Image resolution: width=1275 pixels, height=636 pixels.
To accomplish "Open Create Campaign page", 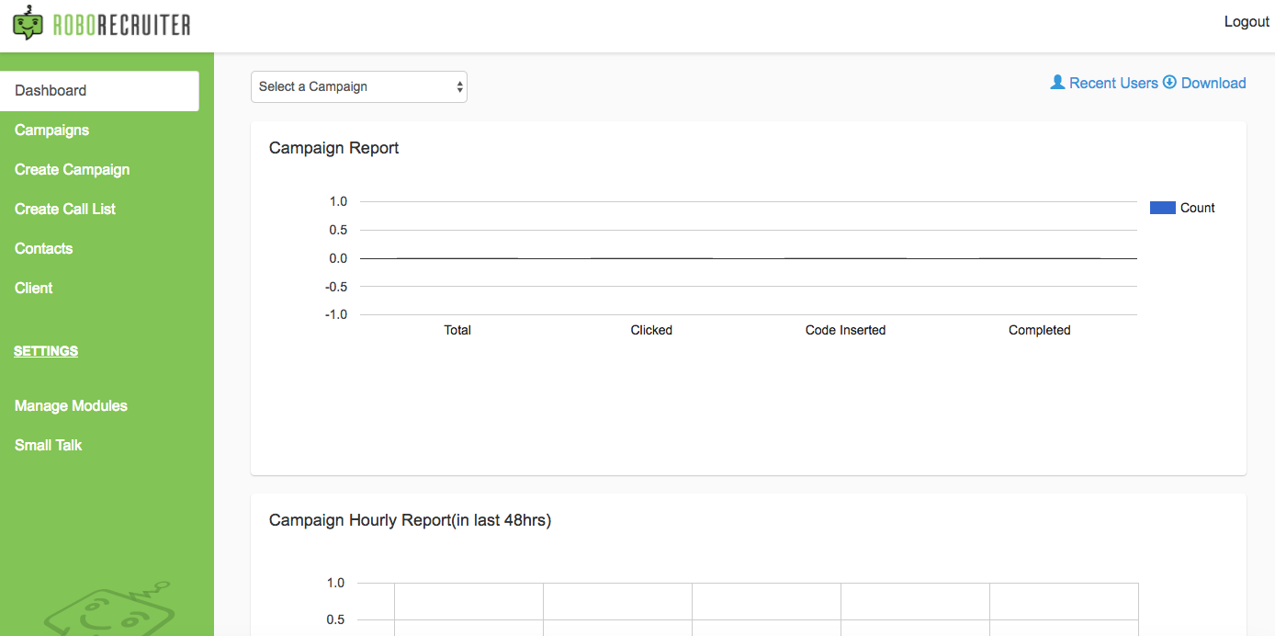I will (73, 170).
